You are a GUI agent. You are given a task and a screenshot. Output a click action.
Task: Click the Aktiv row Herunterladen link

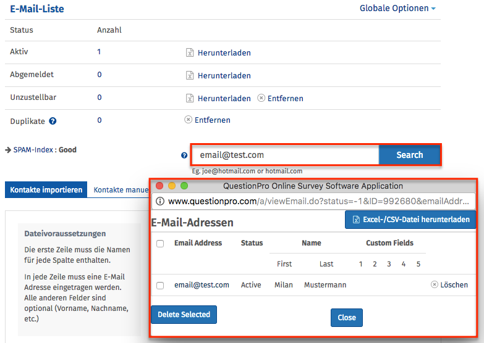tap(224, 53)
